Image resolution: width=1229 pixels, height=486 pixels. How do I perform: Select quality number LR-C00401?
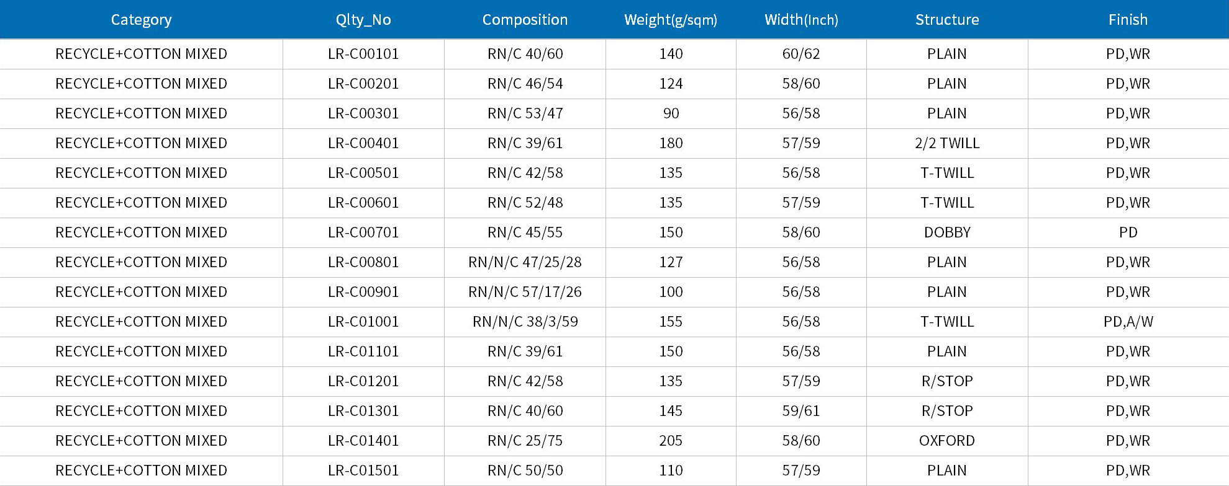click(363, 143)
